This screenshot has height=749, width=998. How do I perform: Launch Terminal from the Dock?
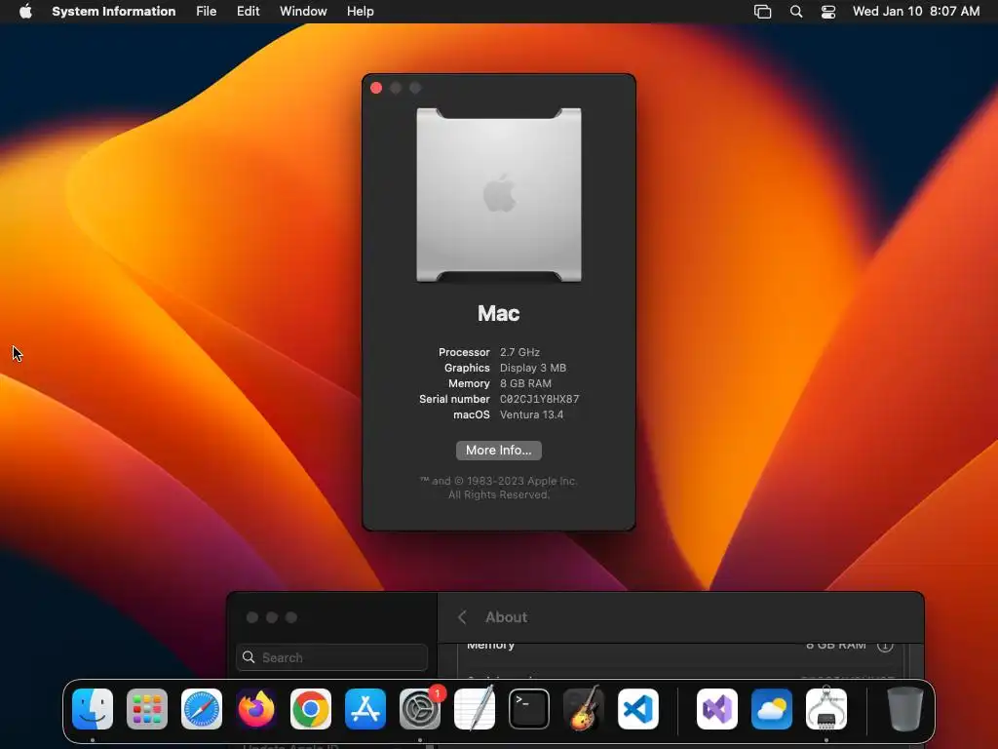tap(529, 709)
